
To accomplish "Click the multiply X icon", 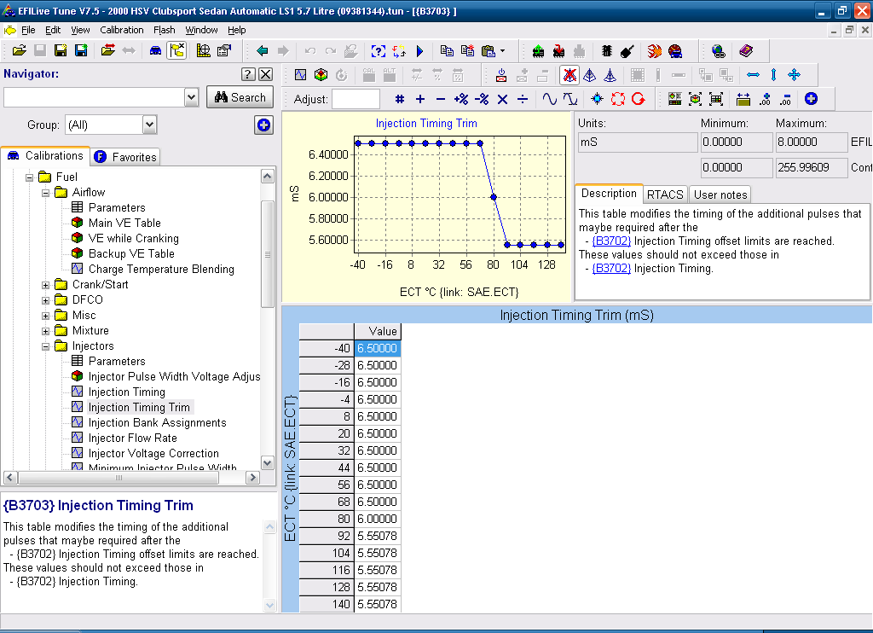I will click(x=502, y=99).
